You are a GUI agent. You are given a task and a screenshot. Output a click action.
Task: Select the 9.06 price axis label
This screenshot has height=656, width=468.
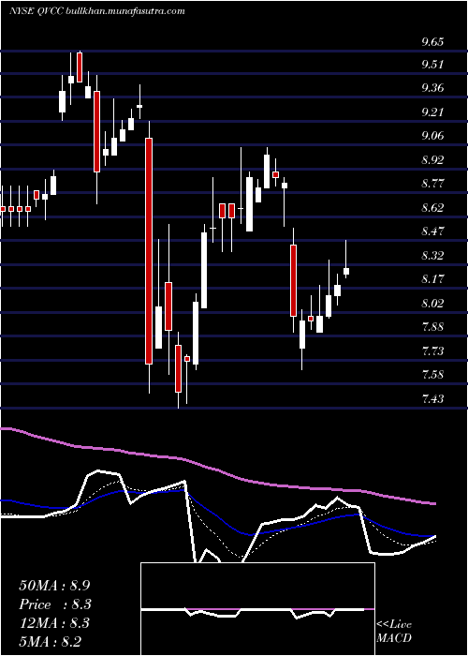[x=432, y=136]
